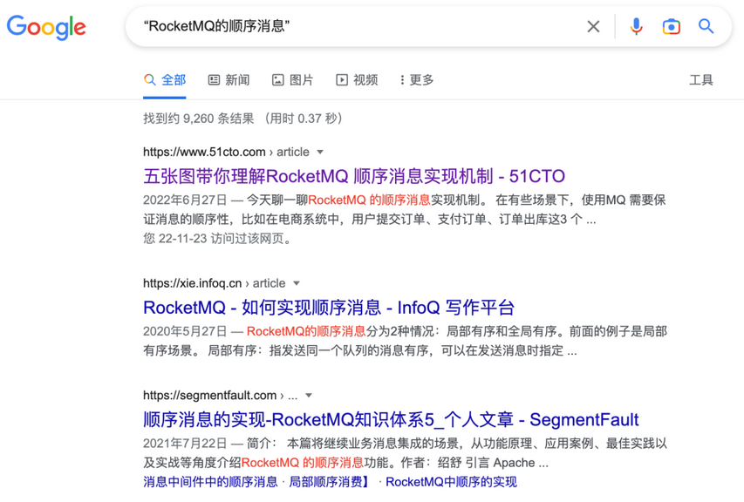
Task: Open the 工具 tools options
Action: [700, 80]
